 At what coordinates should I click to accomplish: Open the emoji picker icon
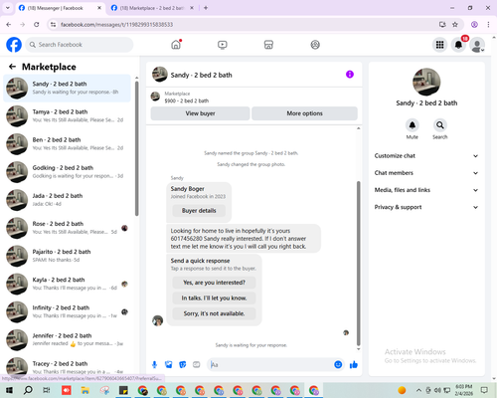tap(338, 365)
